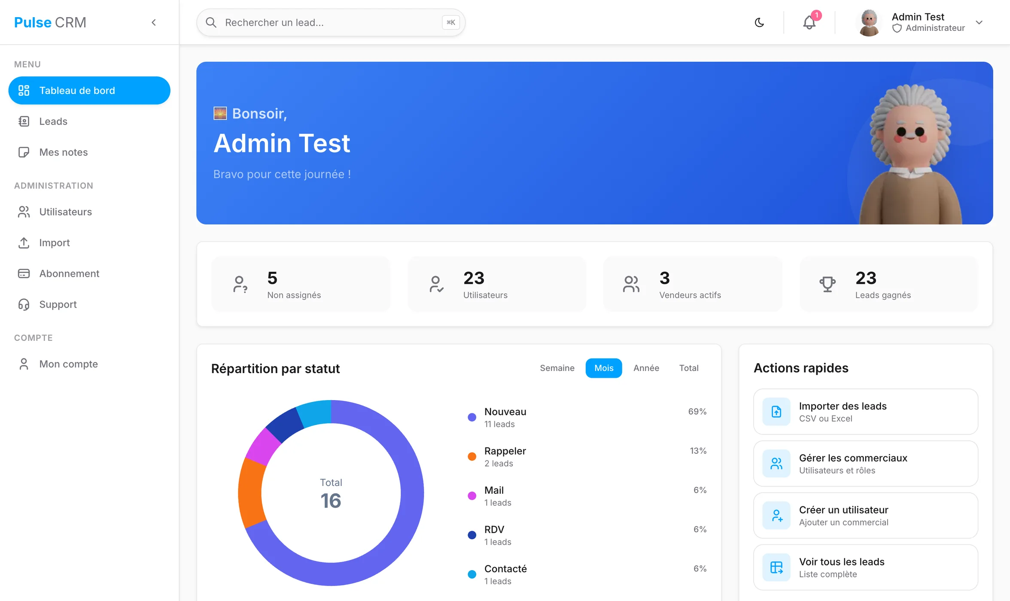1010x601 pixels.
Task: Focus the Rechercher un lead search field
Action: [x=331, y=22]
